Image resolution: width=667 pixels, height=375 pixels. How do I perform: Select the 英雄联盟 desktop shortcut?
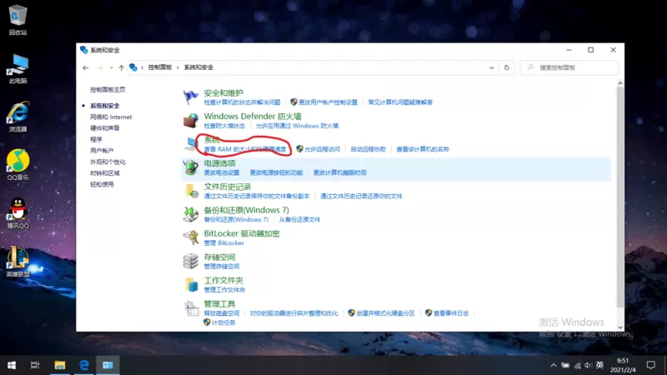[18, 262]
